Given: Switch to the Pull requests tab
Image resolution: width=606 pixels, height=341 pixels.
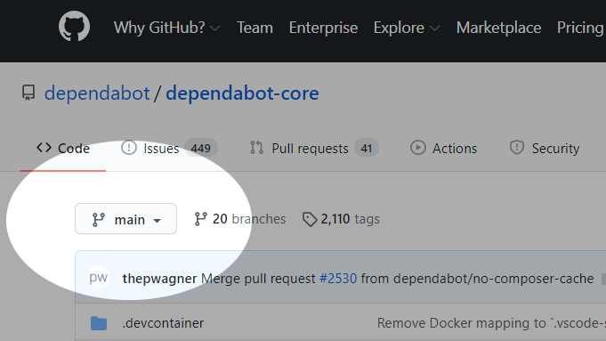Looking at the screenshot, I should [314, 148].
